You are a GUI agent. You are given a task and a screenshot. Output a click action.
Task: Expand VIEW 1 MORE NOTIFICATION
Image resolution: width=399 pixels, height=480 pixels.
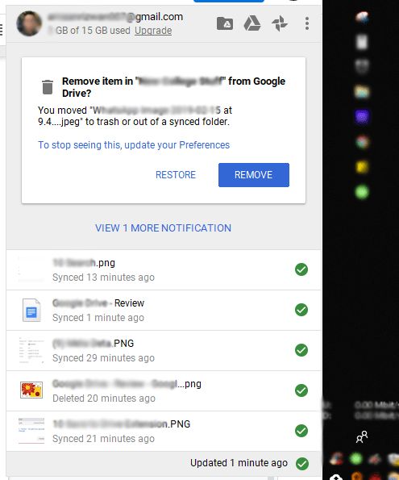163,228
